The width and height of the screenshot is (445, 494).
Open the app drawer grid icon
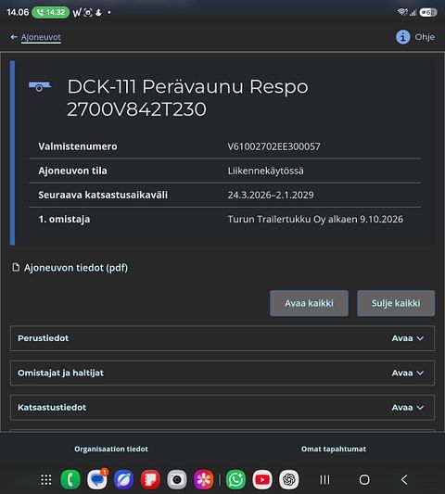46,480
